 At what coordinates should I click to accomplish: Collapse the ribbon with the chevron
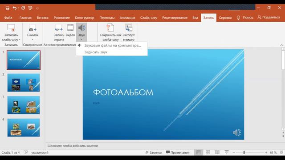click(281, 45)
